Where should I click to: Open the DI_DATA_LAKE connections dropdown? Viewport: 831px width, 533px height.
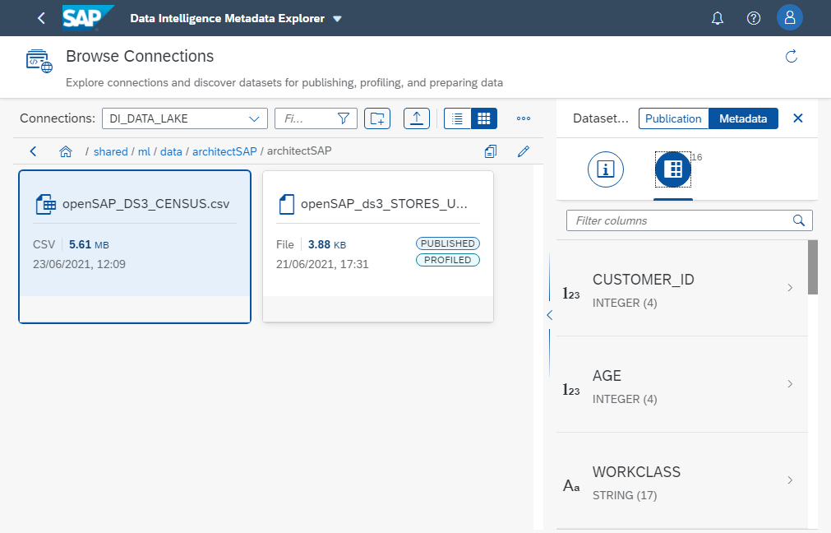(x=184, y=118)
